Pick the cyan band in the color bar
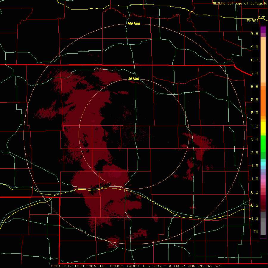Image resolution: width=268 pixels, height=268 pixels. click(263, 163)
